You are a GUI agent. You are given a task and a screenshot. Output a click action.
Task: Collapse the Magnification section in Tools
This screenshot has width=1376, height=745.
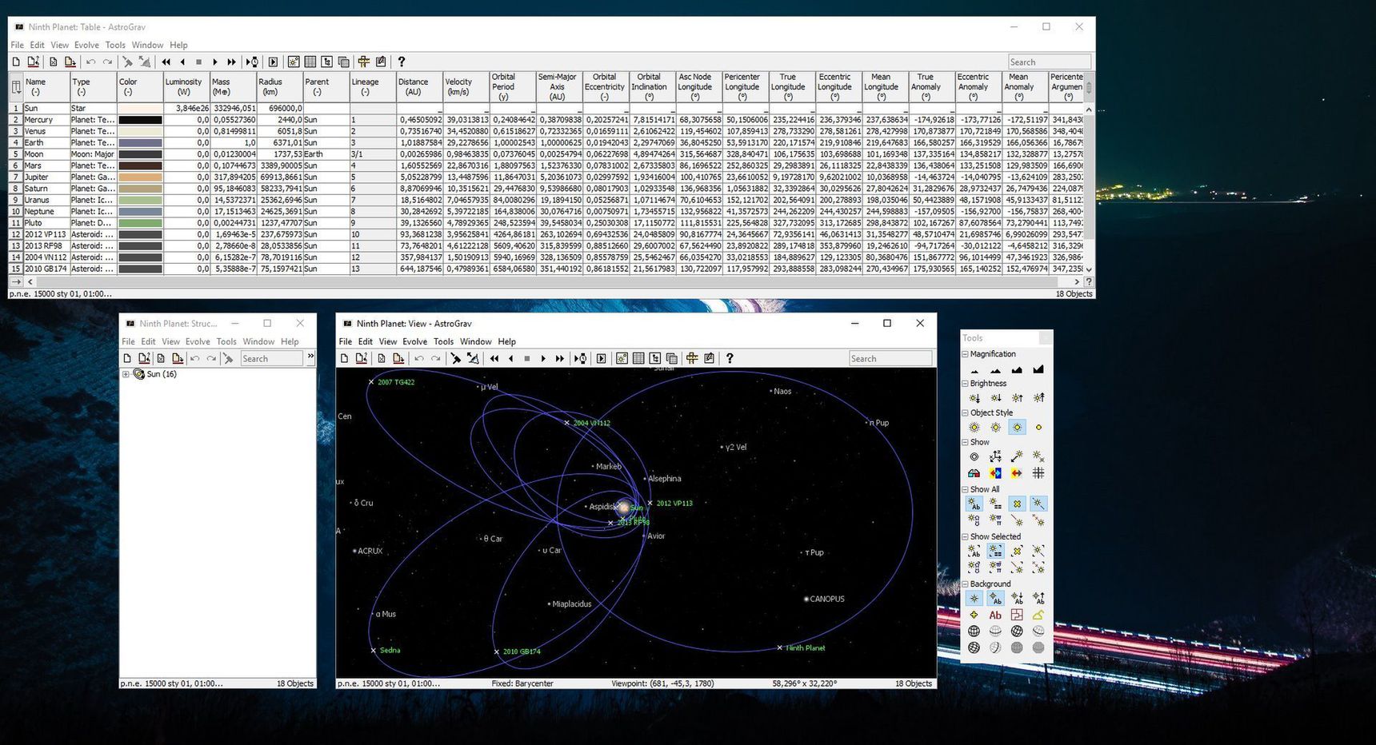(965, 354)
